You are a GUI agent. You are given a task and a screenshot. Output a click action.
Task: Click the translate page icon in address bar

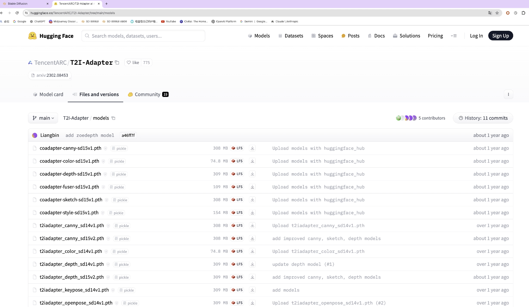click(490, 13)
